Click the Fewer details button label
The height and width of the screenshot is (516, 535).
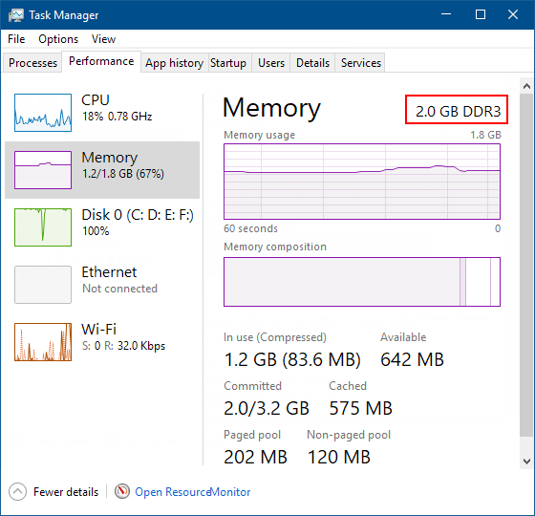[x=66, y=492]
